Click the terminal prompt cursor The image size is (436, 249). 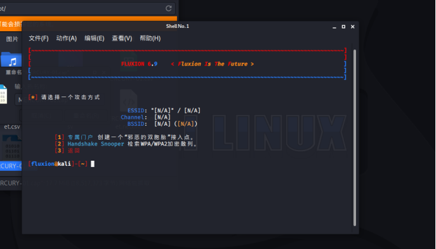pyautogui.click(x=93, y=164)
